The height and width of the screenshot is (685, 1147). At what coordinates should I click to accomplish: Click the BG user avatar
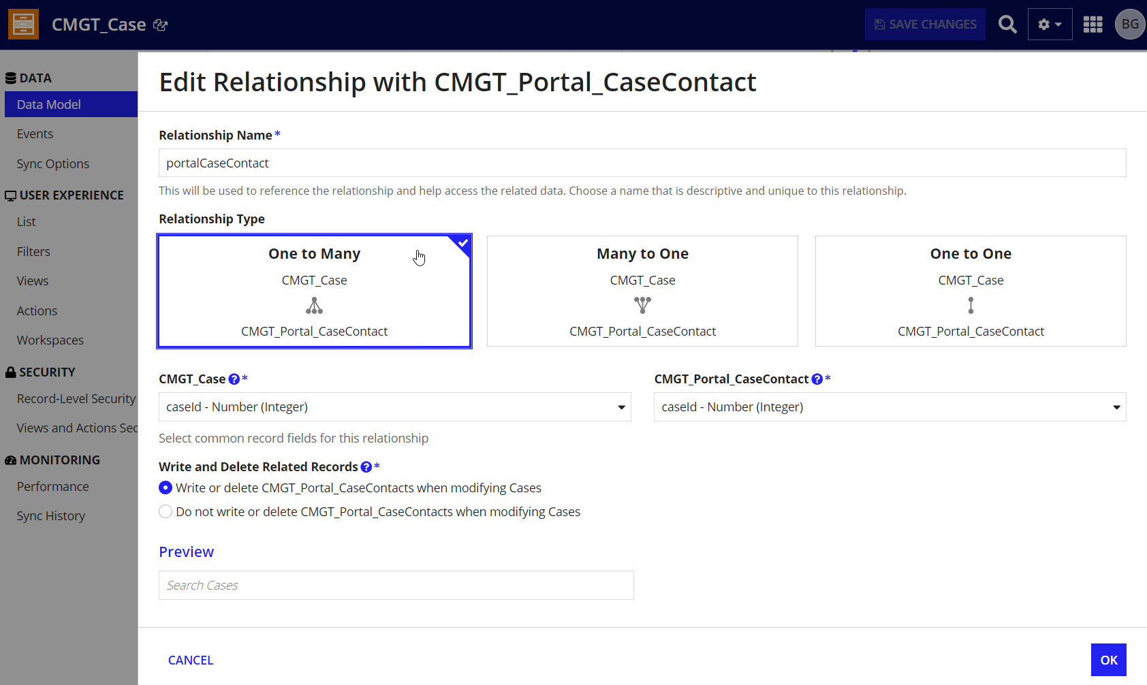coord(1130,24)
